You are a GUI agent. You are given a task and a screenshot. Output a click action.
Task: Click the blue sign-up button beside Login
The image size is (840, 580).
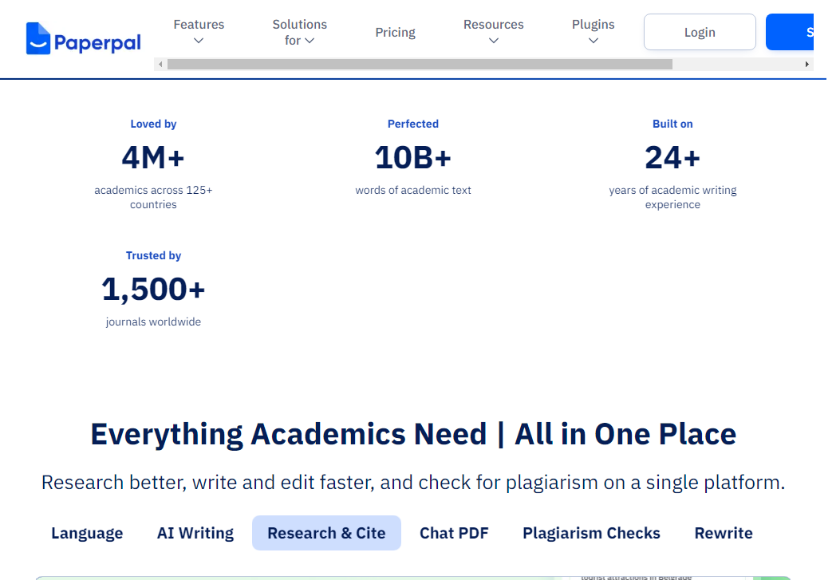790,32
